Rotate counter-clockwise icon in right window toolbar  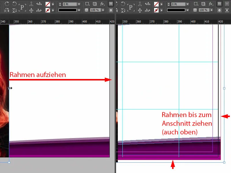pyautogui.click(x=123, y=4)
